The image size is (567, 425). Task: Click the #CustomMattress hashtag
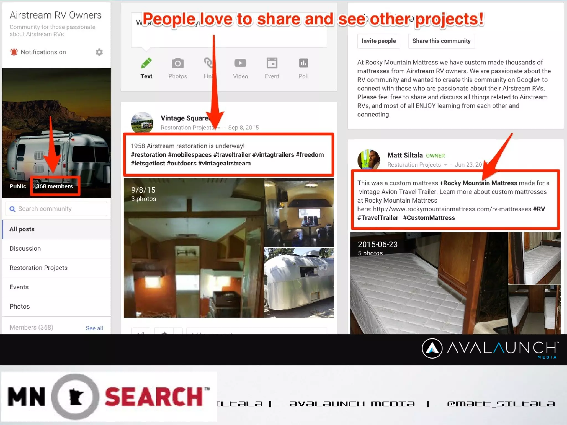(429, 218)
